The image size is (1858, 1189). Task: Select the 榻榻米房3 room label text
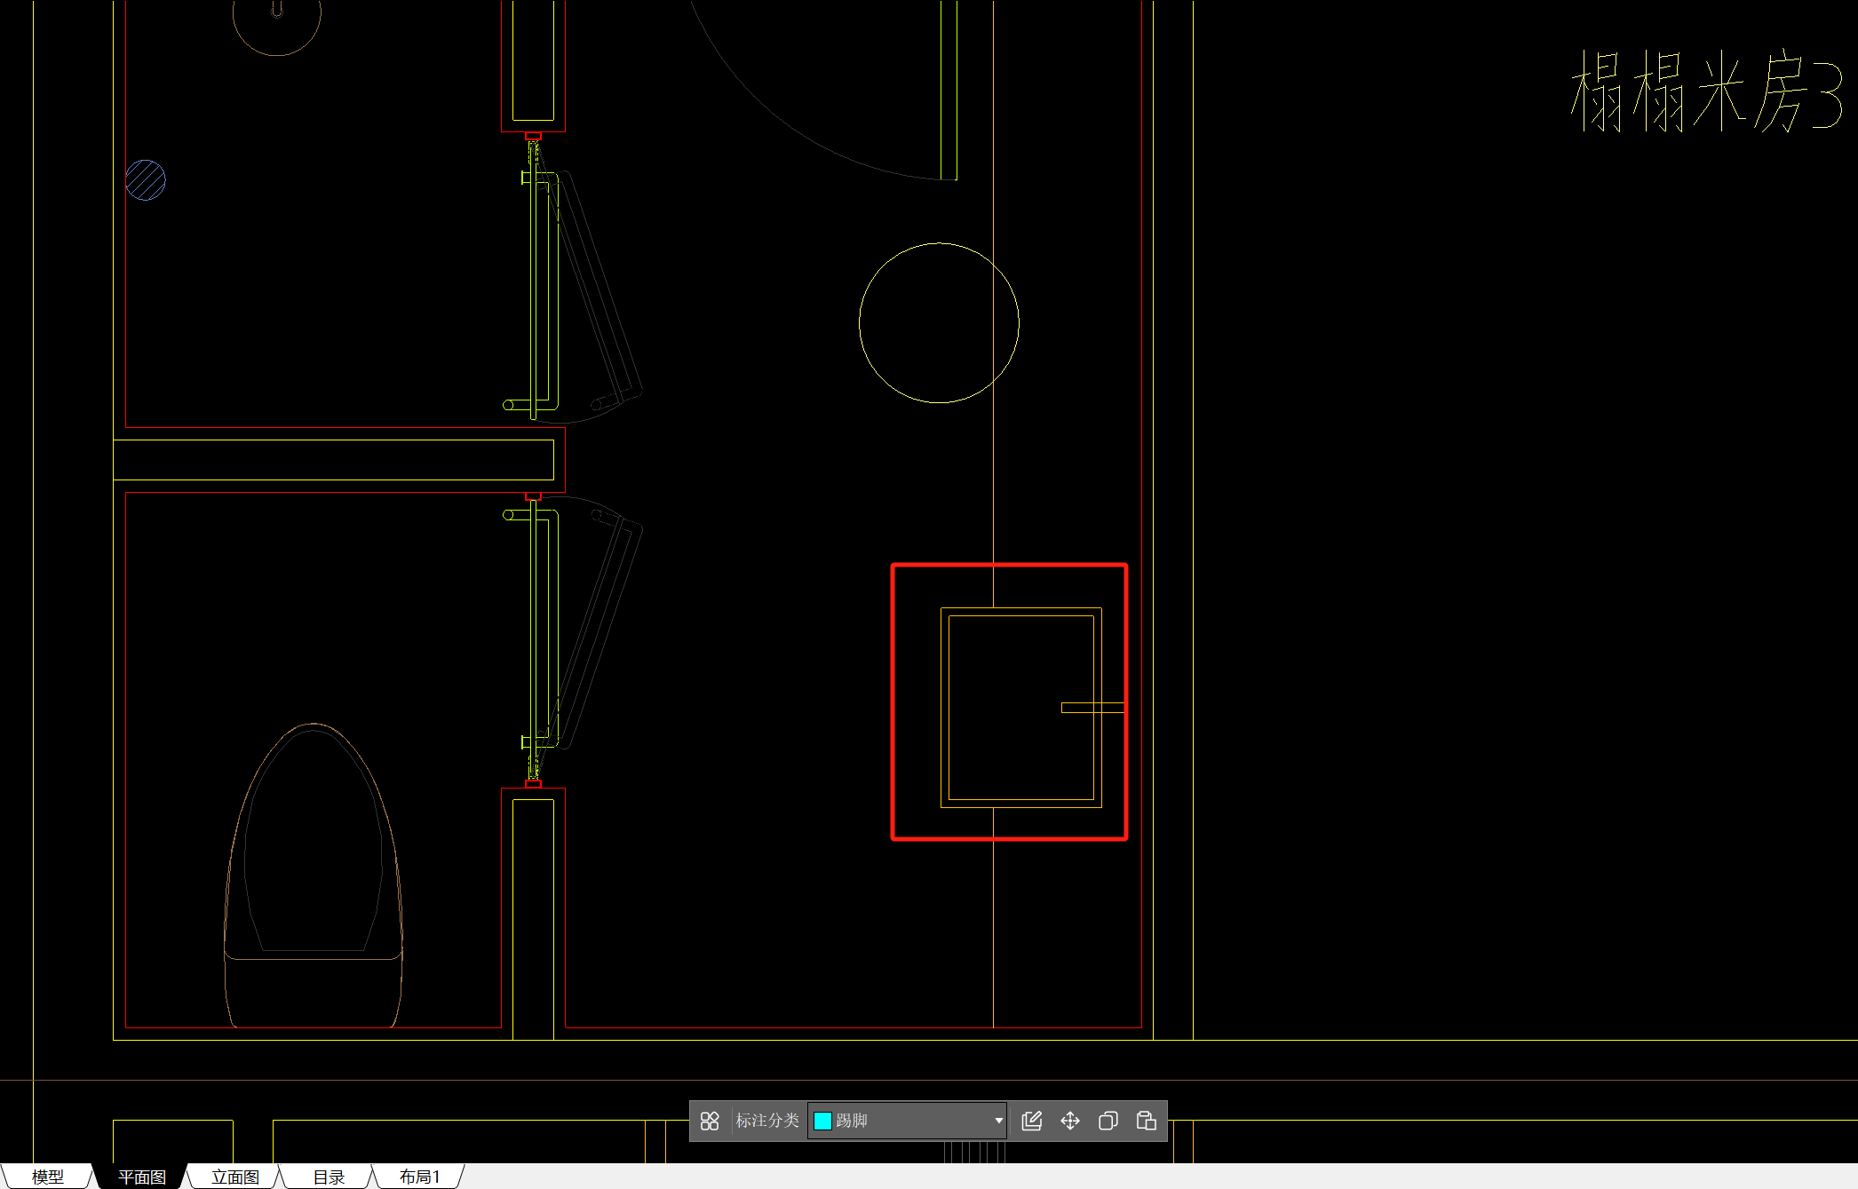click(1706, 91)
